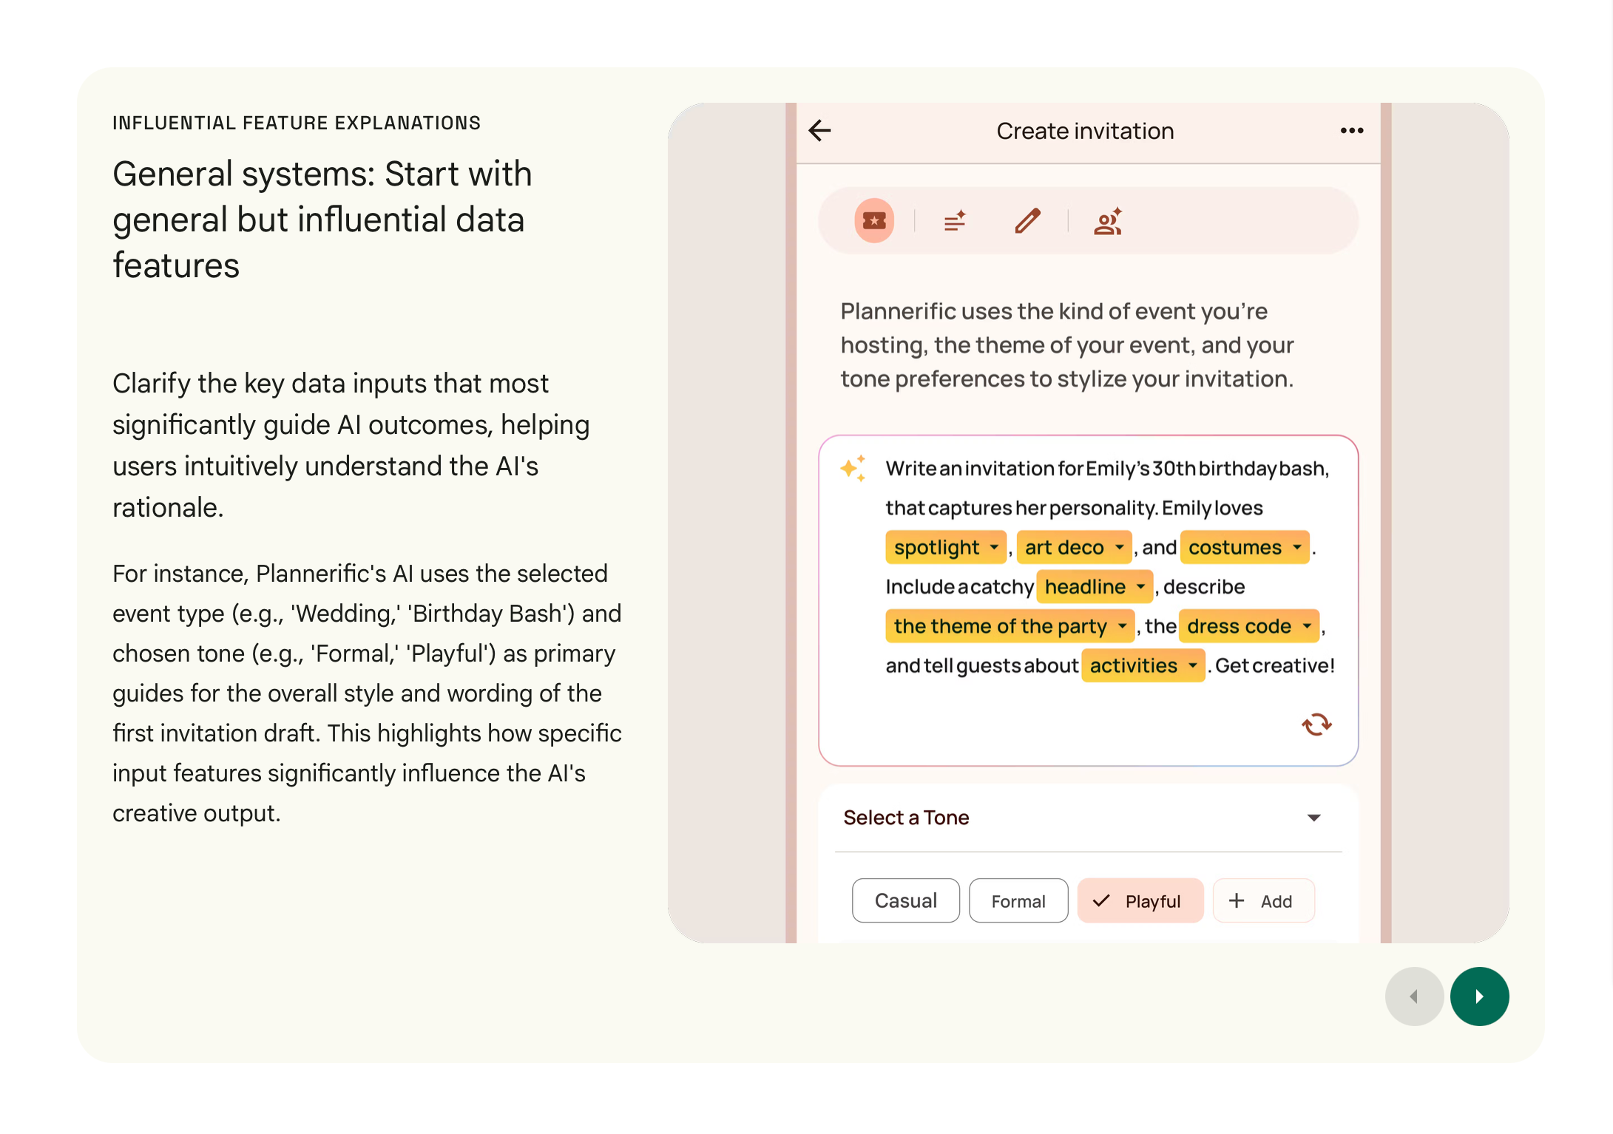Open the activities dropdown chip
The width and height of the screenshot is (1613, 1134).
(x=1143, y=665)
